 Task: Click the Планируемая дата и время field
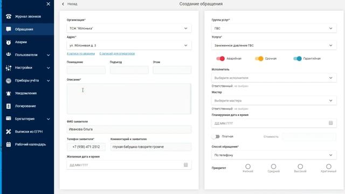pos(274,123)
